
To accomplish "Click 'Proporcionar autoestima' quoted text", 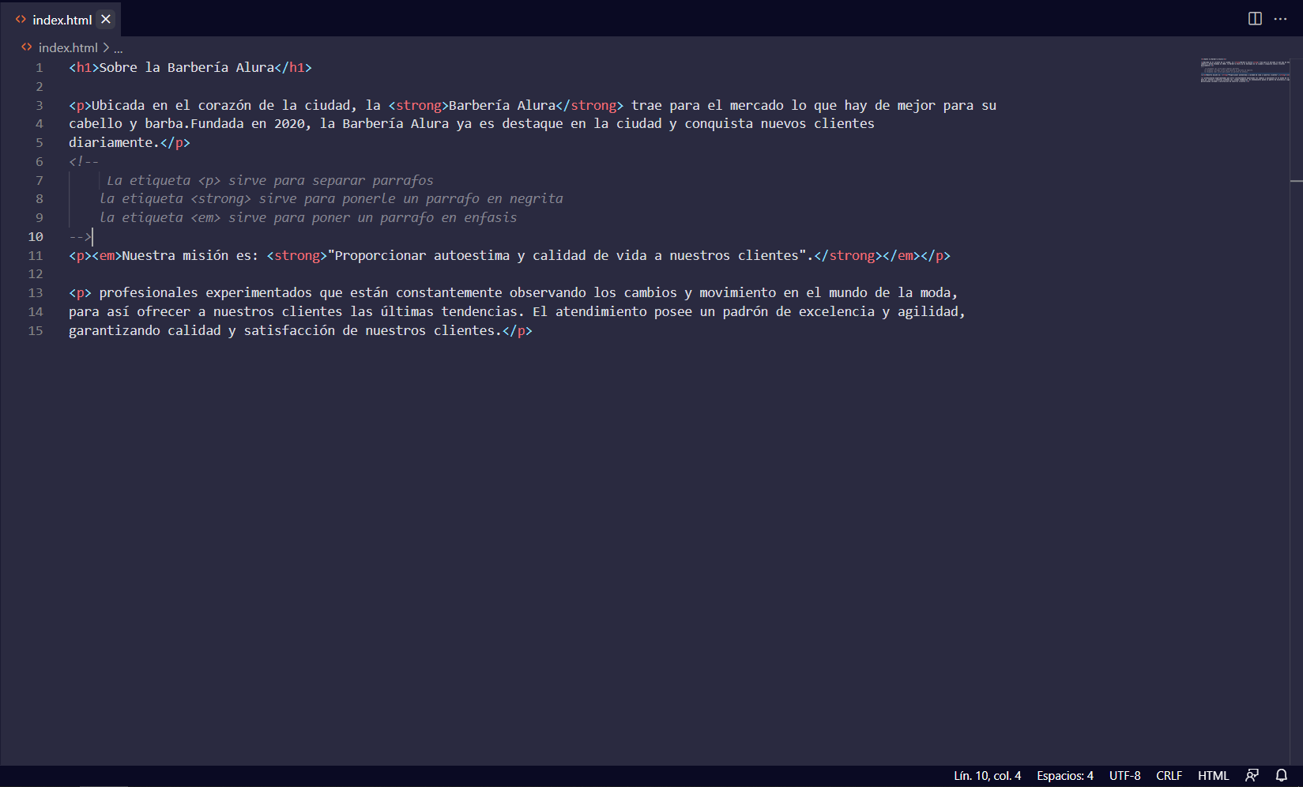I will click(x=422, y=256).
